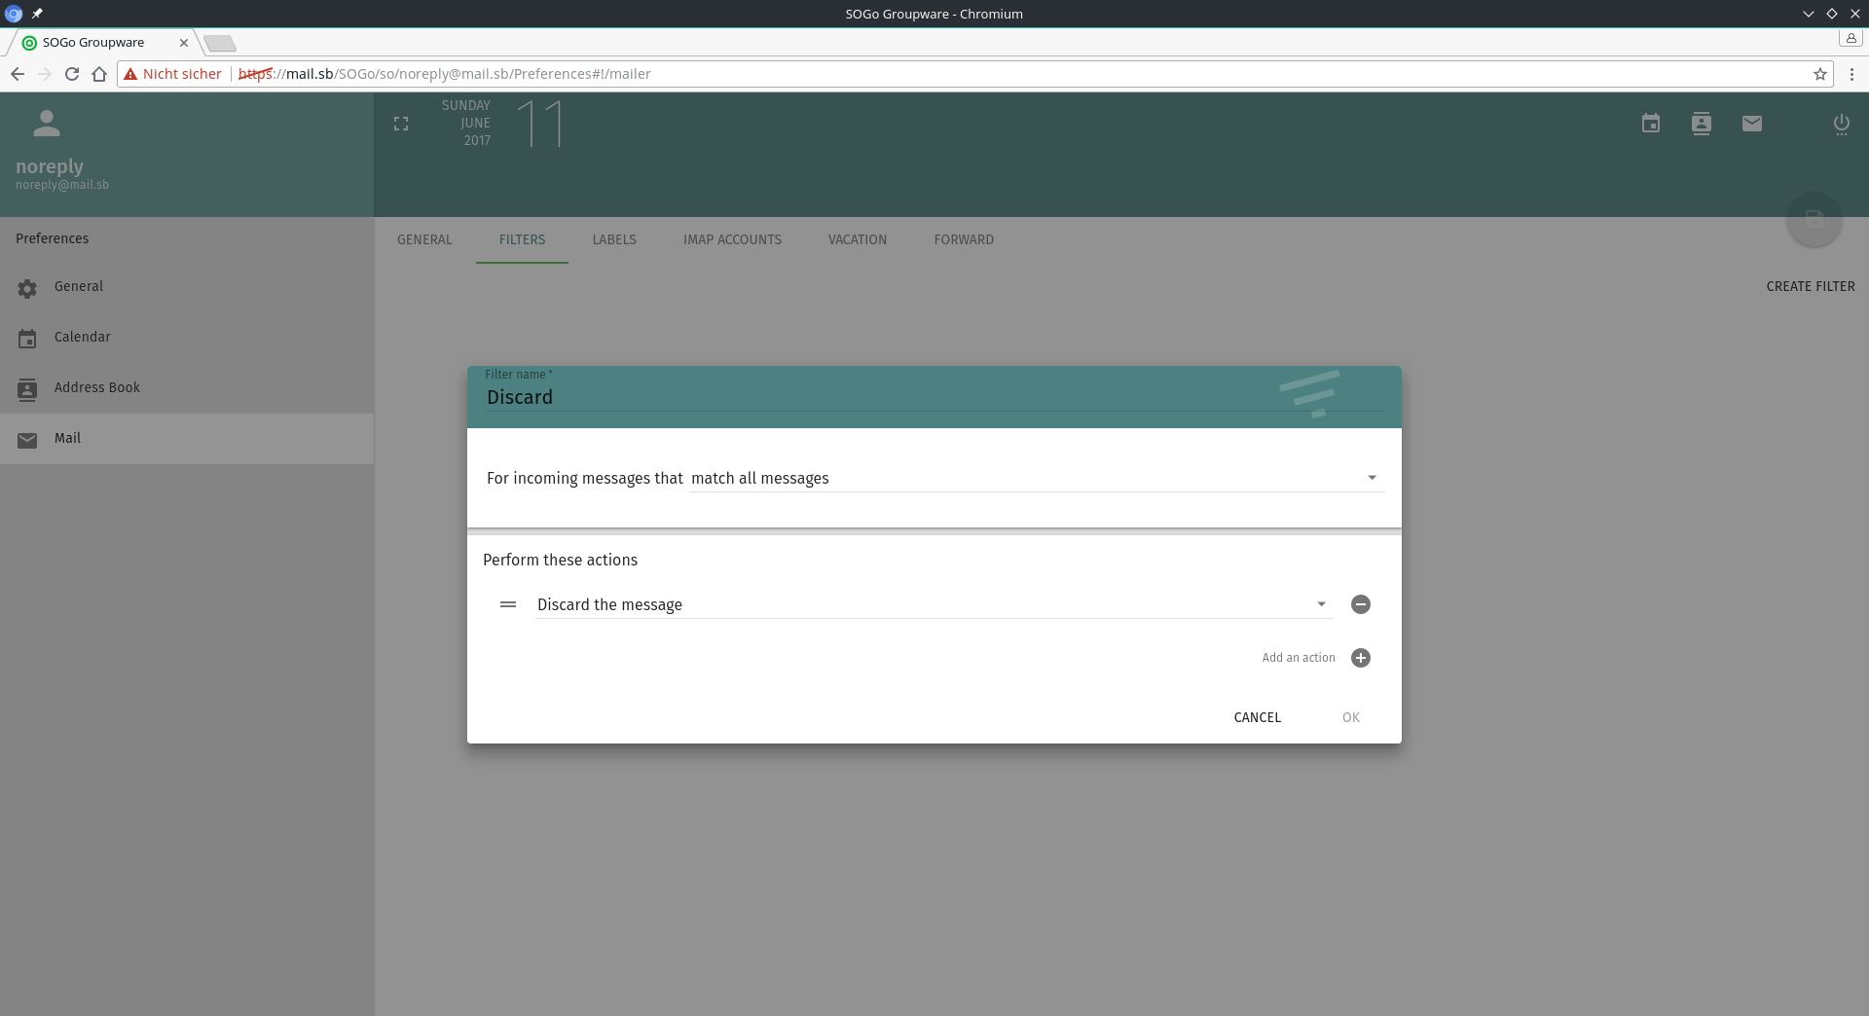The image size is (1869, 1016).
Task: Toggle fullscreen expand icon near date
Action: coord(401,124)
